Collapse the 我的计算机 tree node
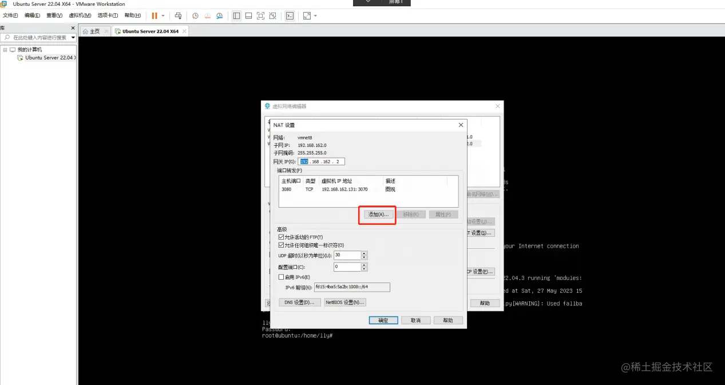This screenshot has width=725, height=385. point(5,50)
